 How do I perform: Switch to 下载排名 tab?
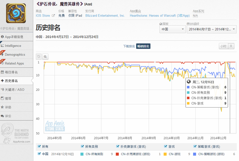[129, 46]
